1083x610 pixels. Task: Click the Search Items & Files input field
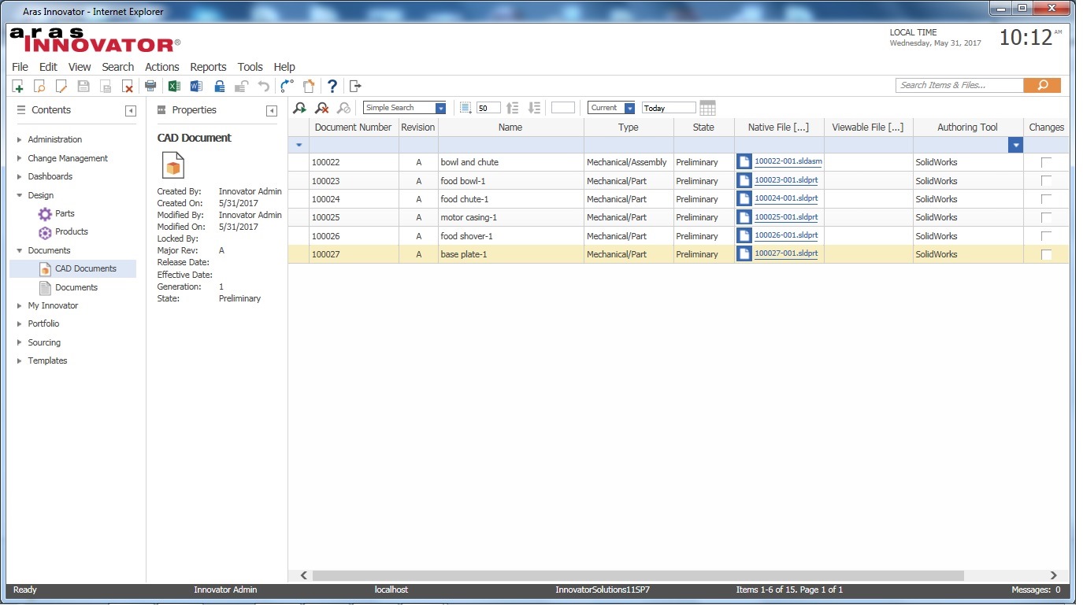[x=959, y=85]
